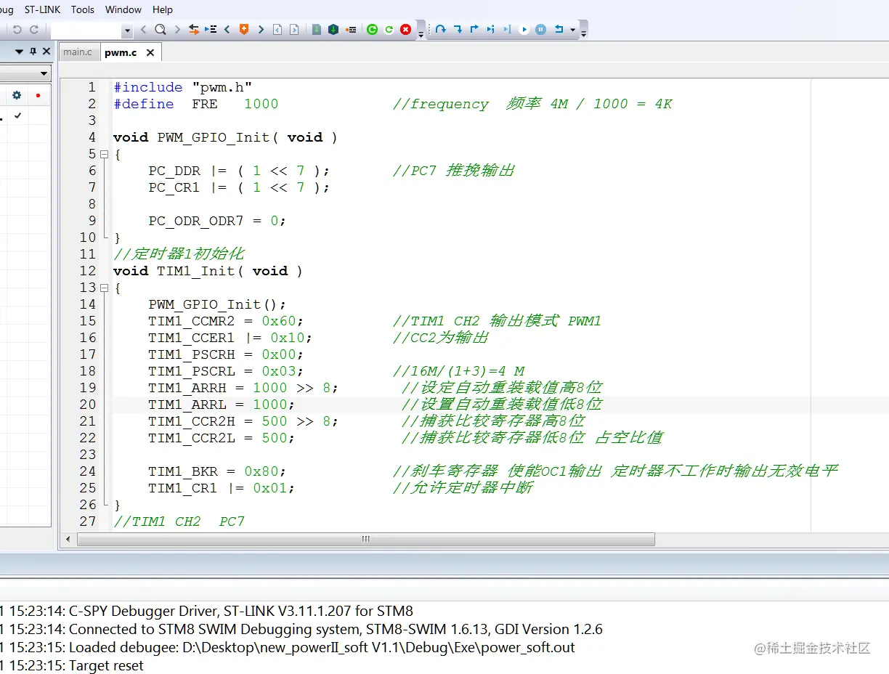This screenshot has height=674, width=889.
Task: Undo the last edit in the toolbar
Action: click(17, 30)
